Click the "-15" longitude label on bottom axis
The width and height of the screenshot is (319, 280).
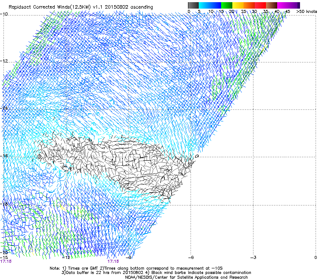pyautogui.click(x=4, y=258)
